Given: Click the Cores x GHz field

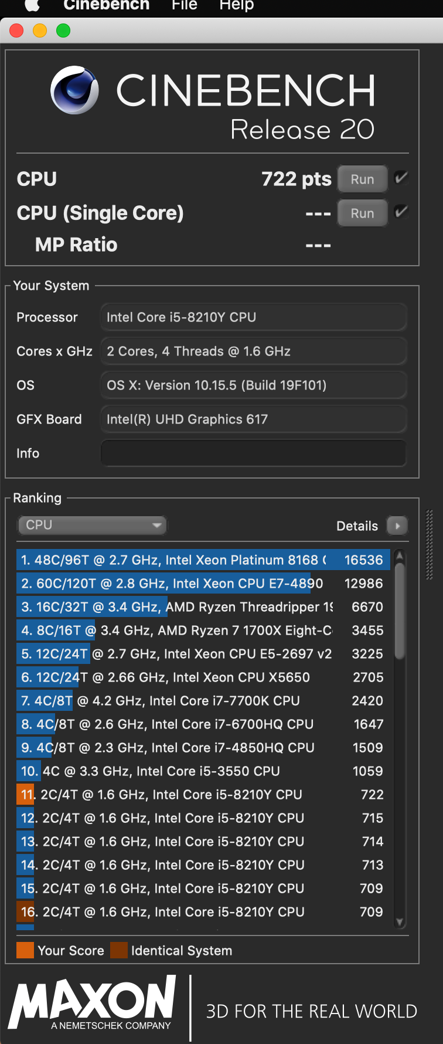Looking at the screenshot, I should click(x=253, y=351).
